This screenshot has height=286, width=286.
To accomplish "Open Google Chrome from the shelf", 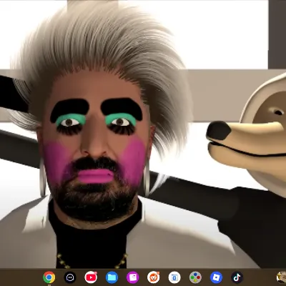I will pyautogui.click(x=49, y=277).
